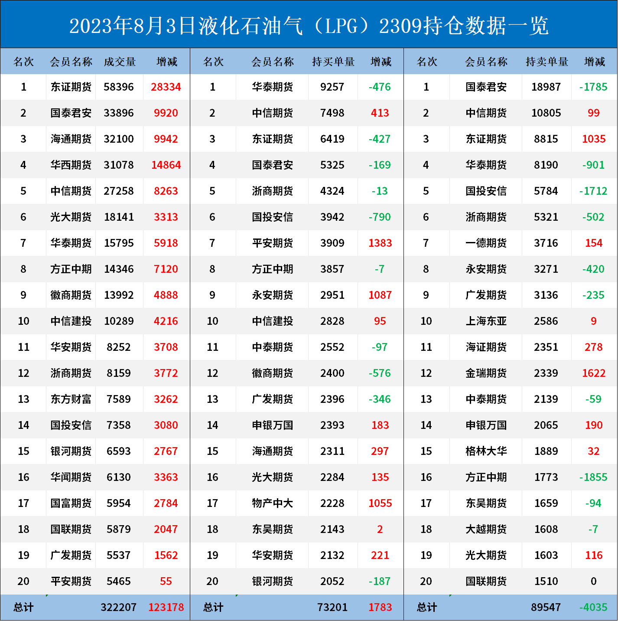Click the change value '1087'
This screenshot has width=618, height=621.
click(380, 295)
